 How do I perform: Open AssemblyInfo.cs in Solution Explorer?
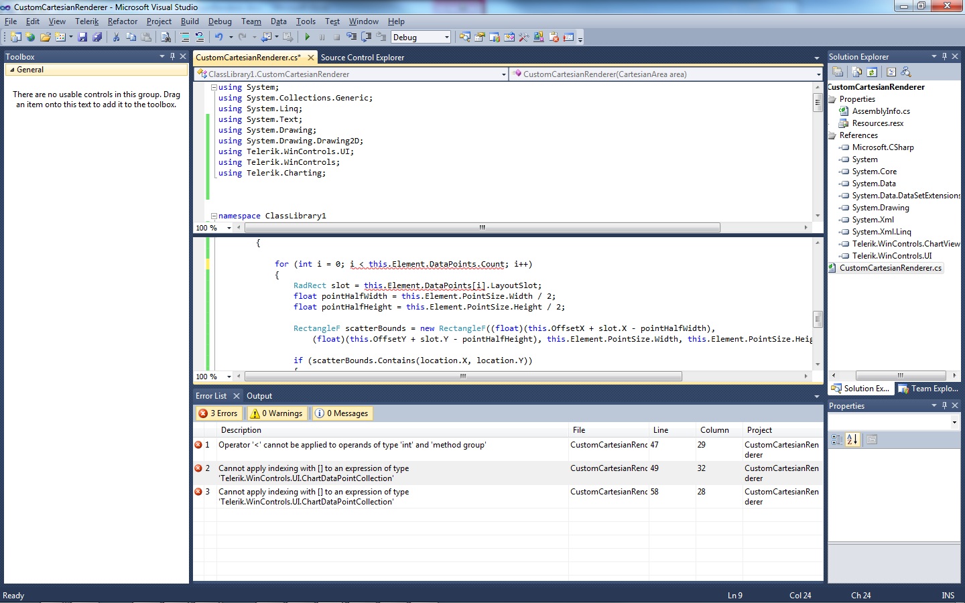(881, 111)
